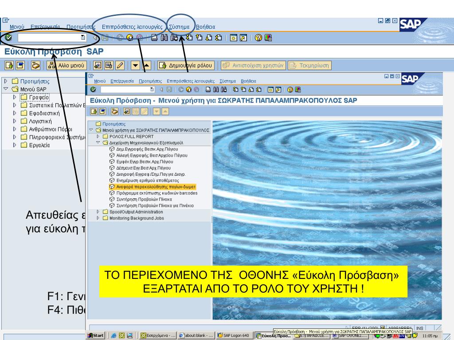Click the Find Next icon in back window
454x340 pixels.
[x=174, y=38]
